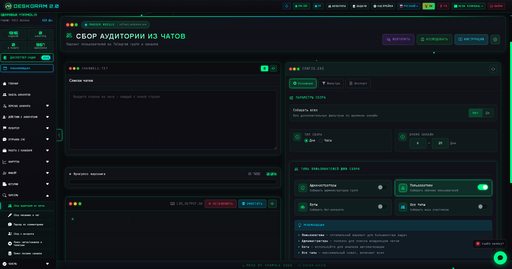Click the DESKGRAM 2.0 logo
The width and height of the screenshot is (512, 269).
tap(32, 6)
